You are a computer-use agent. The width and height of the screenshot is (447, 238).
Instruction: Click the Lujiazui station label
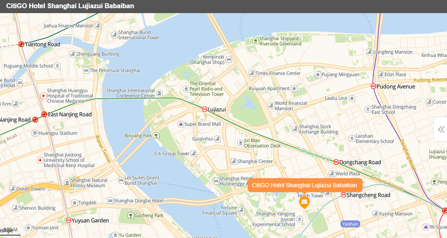click(217, 109)
